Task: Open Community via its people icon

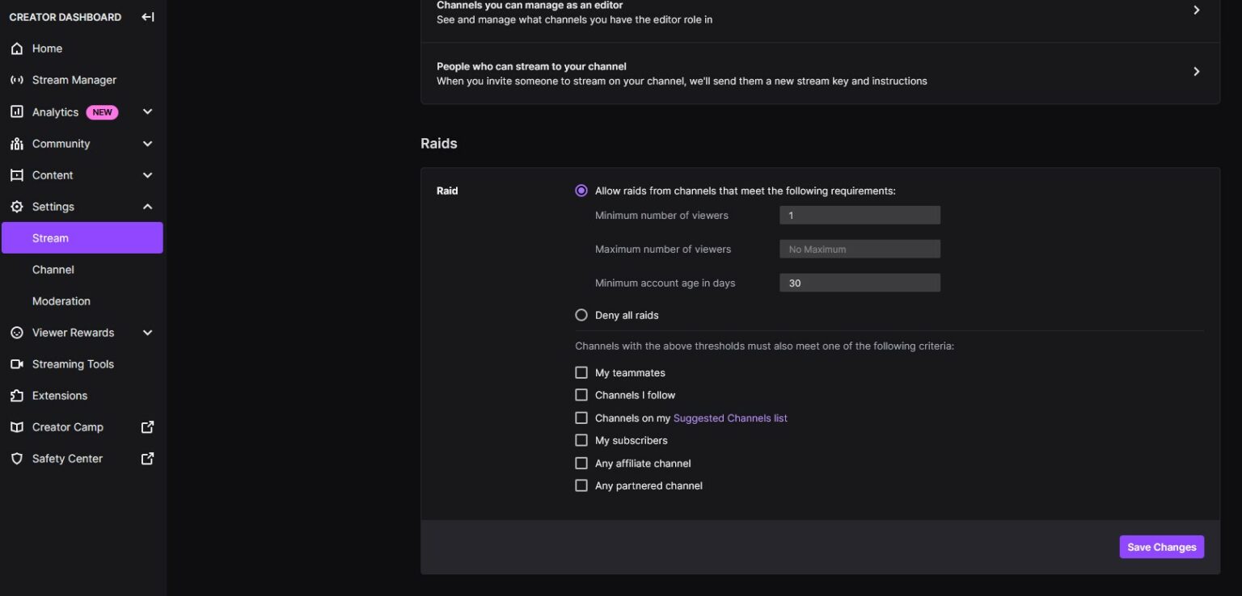Action: pyautogui.click(x=17, y=143)
